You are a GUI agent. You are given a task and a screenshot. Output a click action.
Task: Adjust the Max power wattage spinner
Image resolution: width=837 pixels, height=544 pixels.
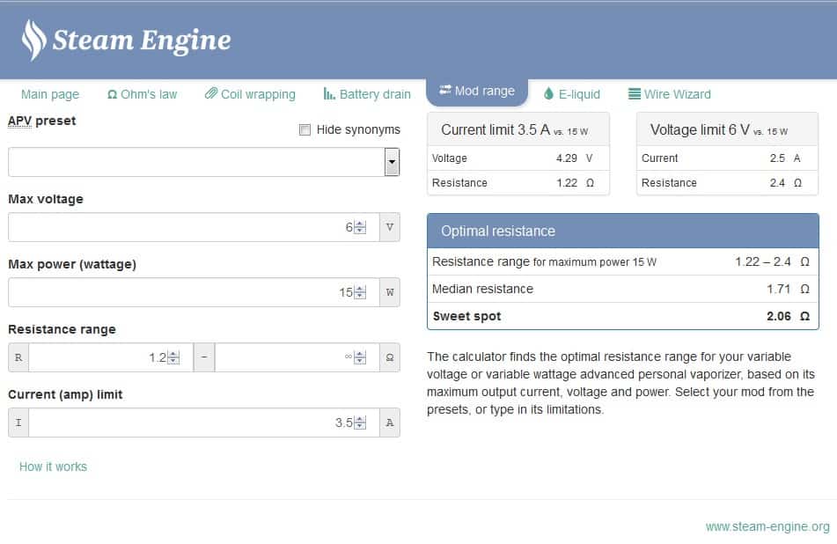[x=360, y=292]
